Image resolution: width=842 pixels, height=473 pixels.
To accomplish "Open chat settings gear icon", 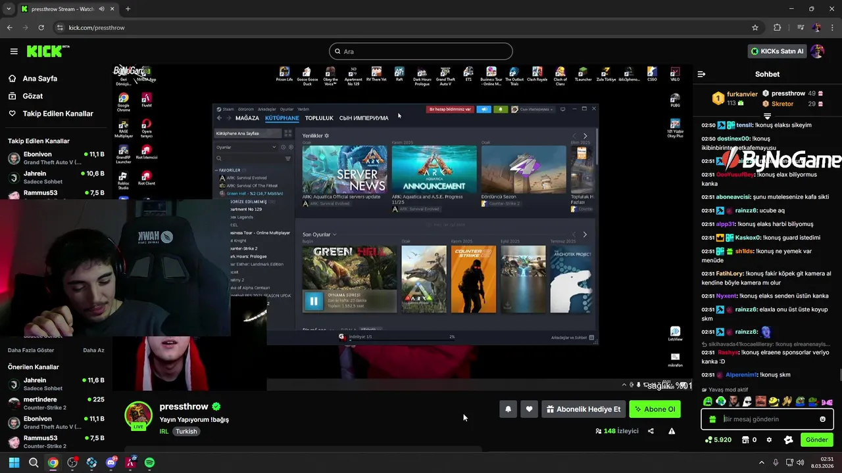I will [769, 439].
